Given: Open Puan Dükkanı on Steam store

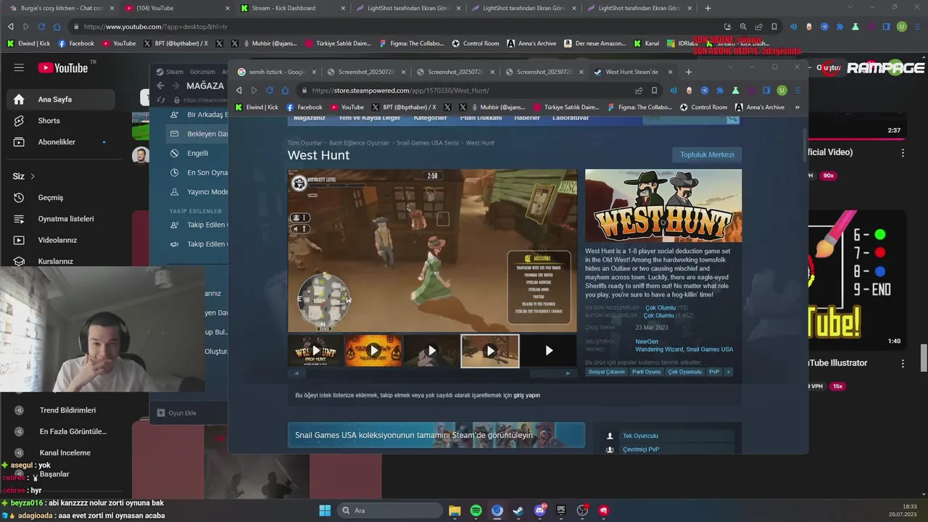Looking at the screenshot, I should [x=481, y=118].
